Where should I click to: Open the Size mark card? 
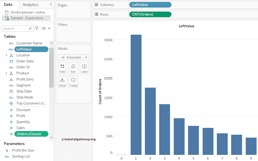click(x=73, y=68)
